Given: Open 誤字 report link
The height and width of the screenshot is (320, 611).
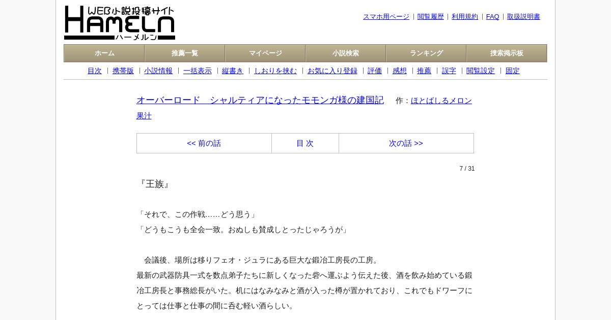Looking at the screenshot, I should tap(449, 71).
